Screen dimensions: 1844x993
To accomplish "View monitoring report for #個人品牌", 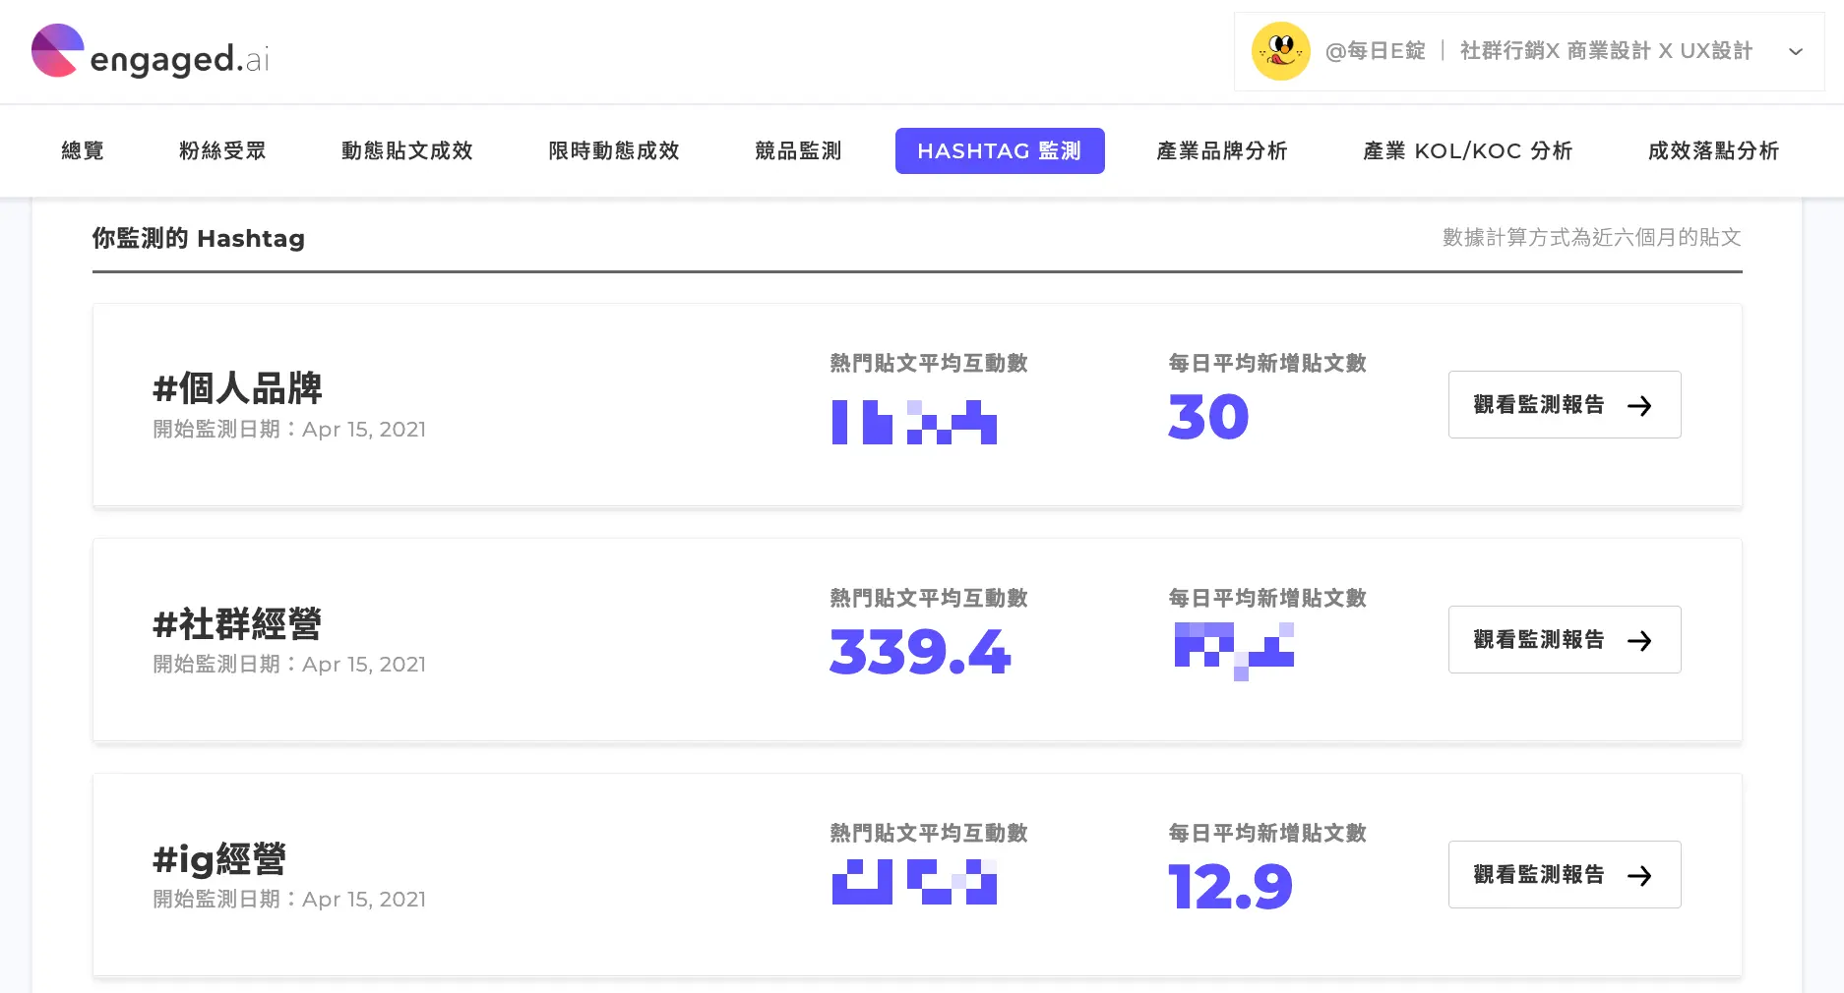I will pyautogui.click(x=1565, y=404).
